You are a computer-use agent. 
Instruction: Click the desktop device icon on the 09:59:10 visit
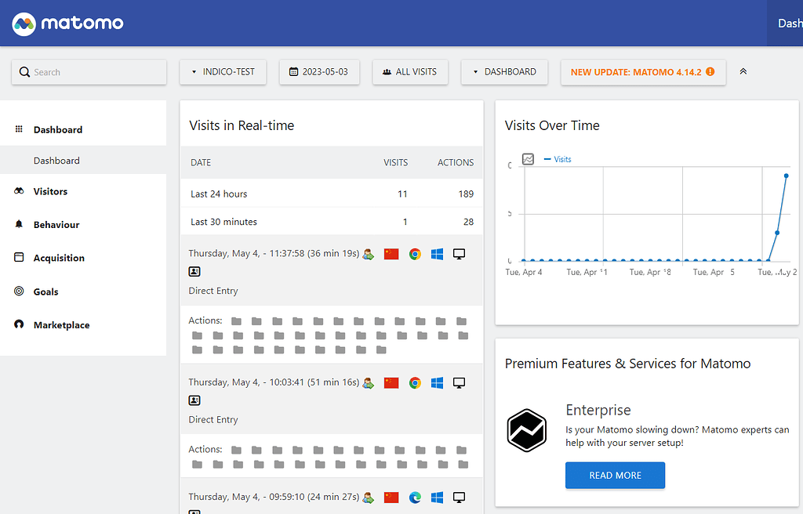pos(459,497)
